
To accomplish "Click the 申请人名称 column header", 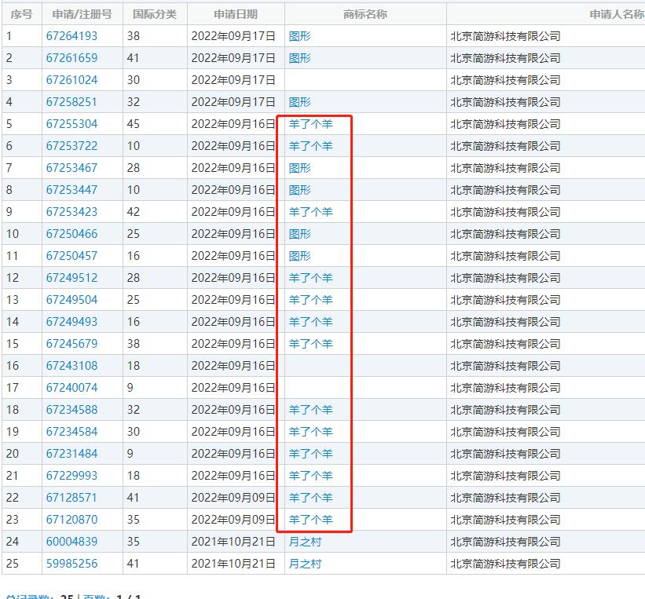I will [x=617, y=14].
